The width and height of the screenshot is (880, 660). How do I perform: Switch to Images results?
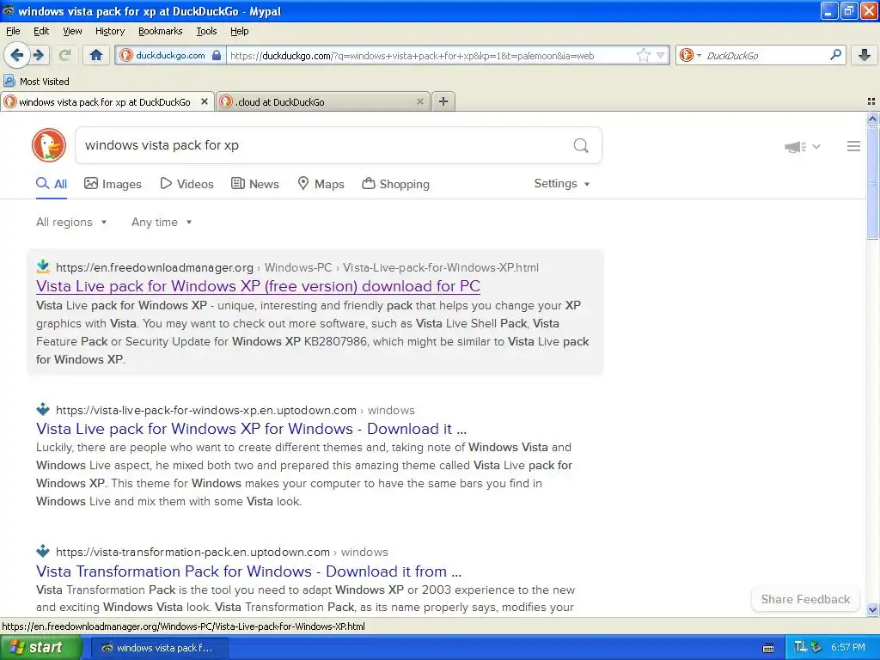pos(113,184)
